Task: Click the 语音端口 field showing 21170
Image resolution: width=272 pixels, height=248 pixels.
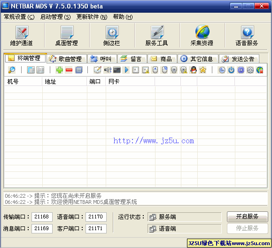Action: (96, 217)
